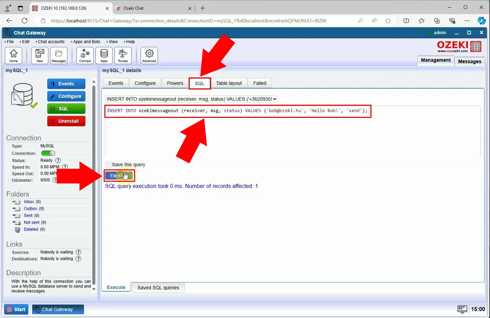Viewport: 490px width, 318px height.
Task: Open the Deleted (0) folder link
Action: [35, 230]
